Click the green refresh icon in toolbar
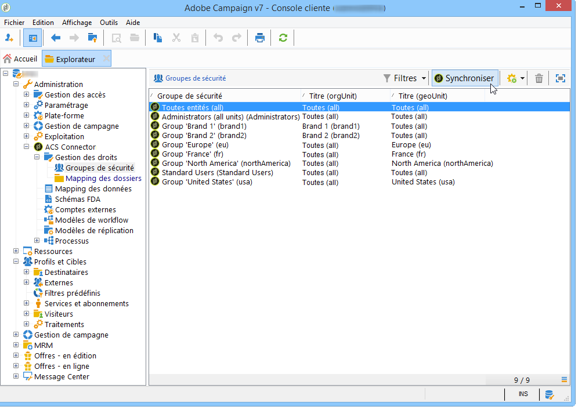This screenshot has width=582, height=410. point(283,38)
